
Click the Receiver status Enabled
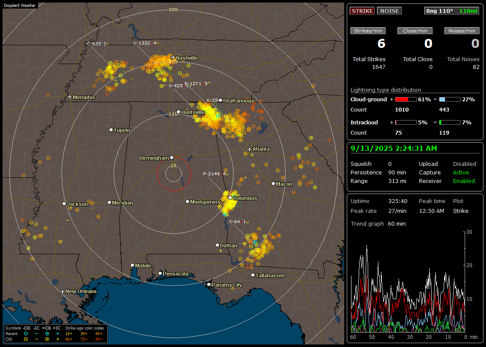(464, 181)
